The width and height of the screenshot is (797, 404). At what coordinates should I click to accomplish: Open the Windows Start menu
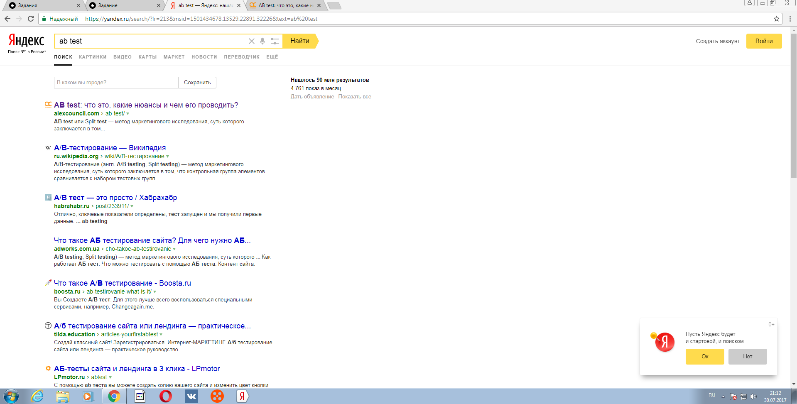(11, 396)
